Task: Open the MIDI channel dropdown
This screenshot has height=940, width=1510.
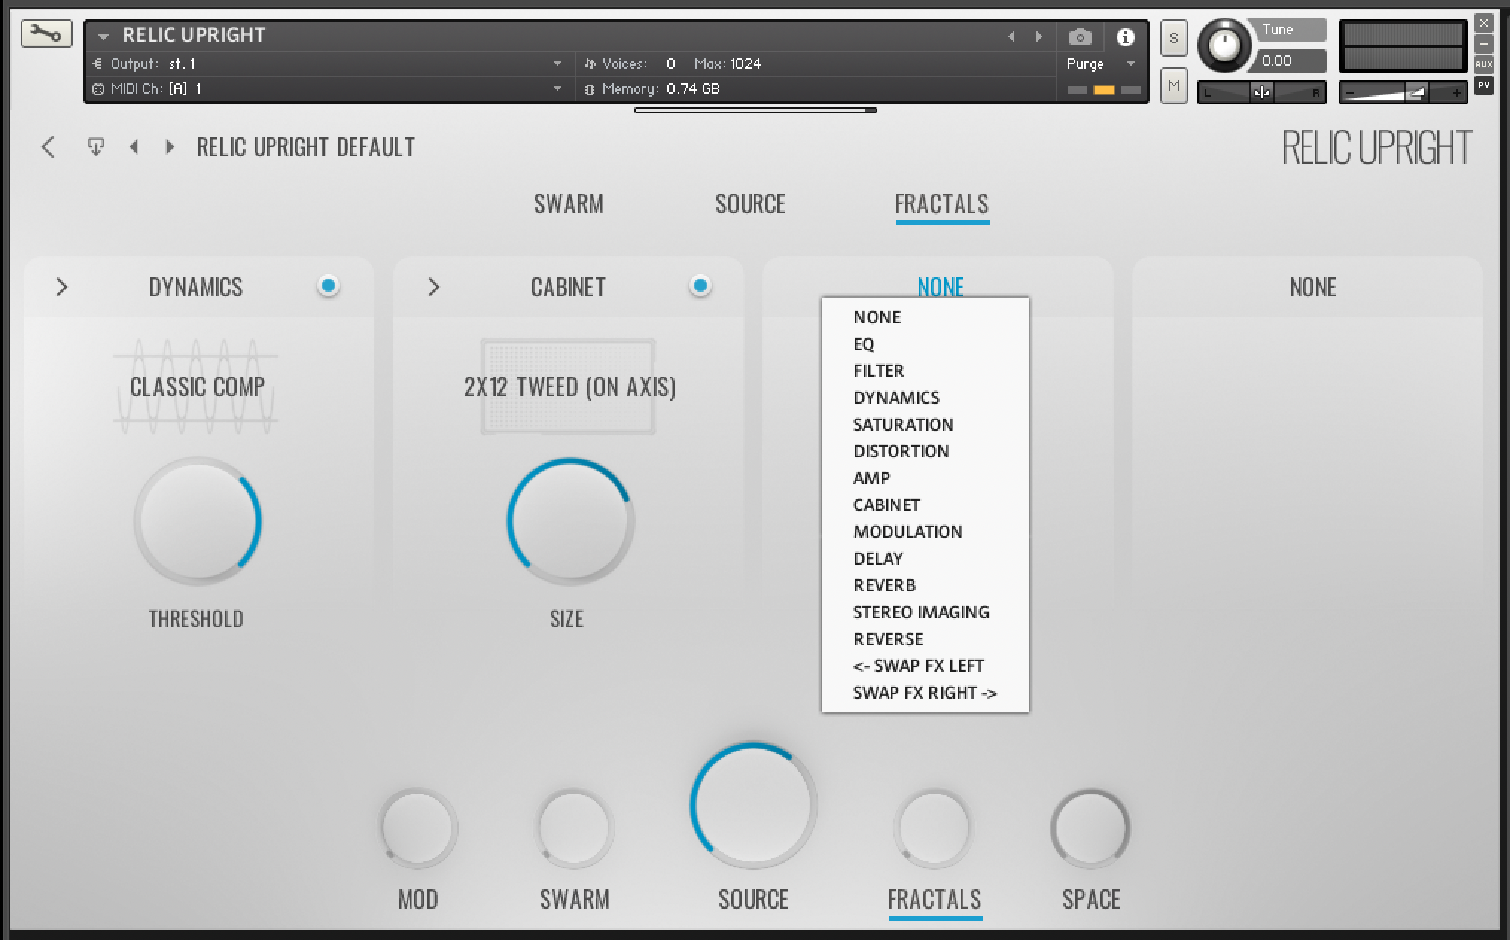Action: click(x=557, y=89)
